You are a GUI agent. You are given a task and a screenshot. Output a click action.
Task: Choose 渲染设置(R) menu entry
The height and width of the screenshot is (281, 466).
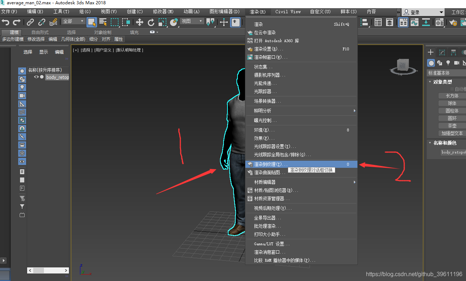pos(302,49)
